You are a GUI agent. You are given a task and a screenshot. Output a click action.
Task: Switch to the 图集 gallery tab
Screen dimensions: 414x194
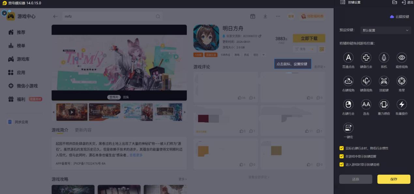(x=126, y=97)
